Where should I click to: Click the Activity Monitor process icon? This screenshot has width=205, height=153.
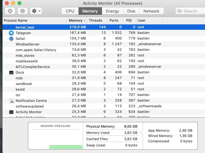pyautogui.click(x=11, y=112)
